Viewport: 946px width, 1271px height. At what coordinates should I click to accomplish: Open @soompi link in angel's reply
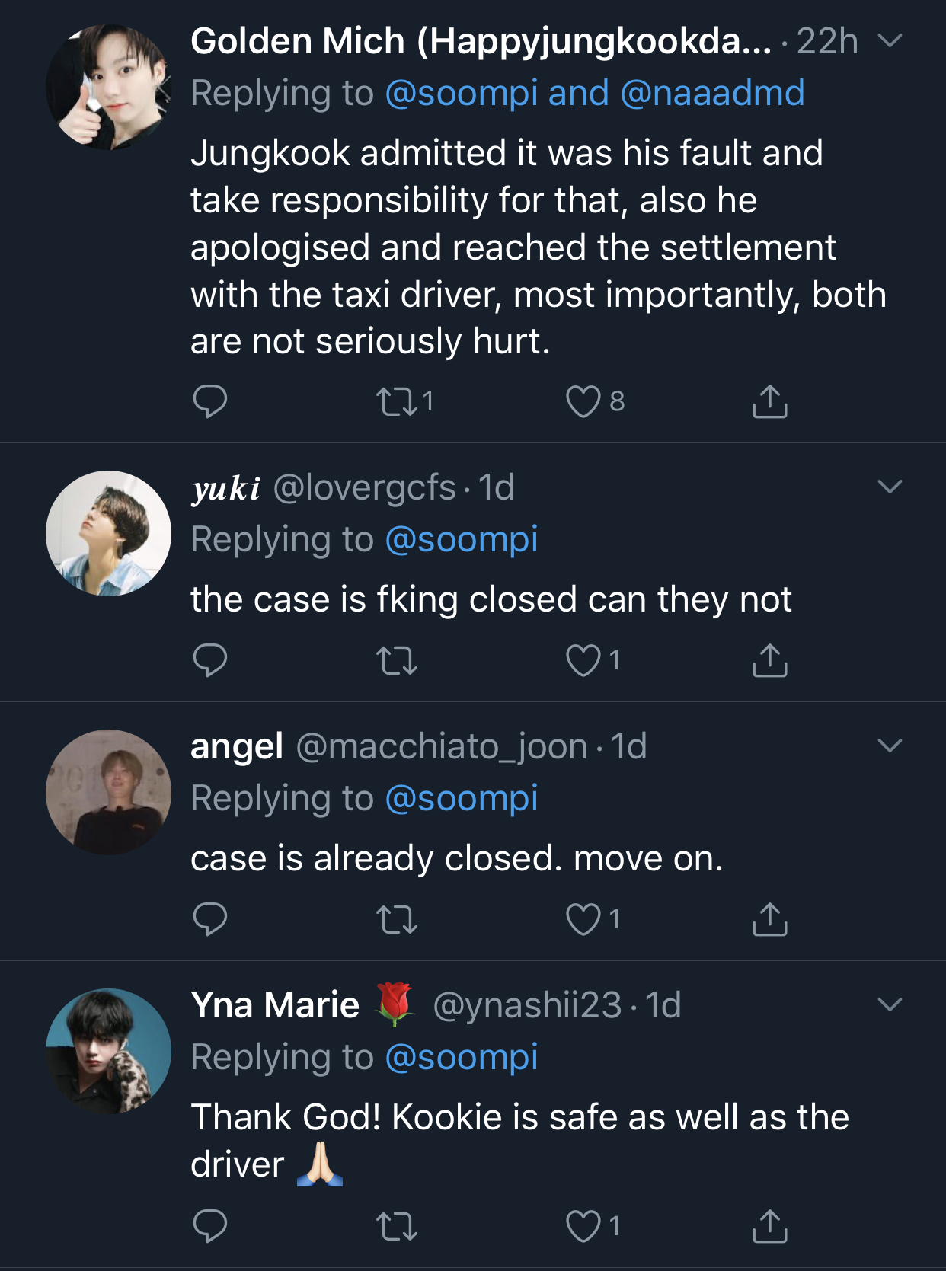click(x=462, y=798)
